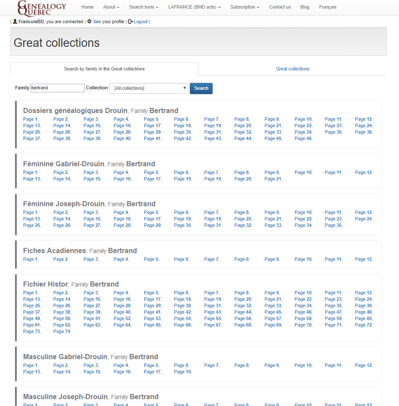This screenshot has width=399, height=406.
Task: Open Page 1 of Fiches Acadiennes
Action: pos(30,259)
